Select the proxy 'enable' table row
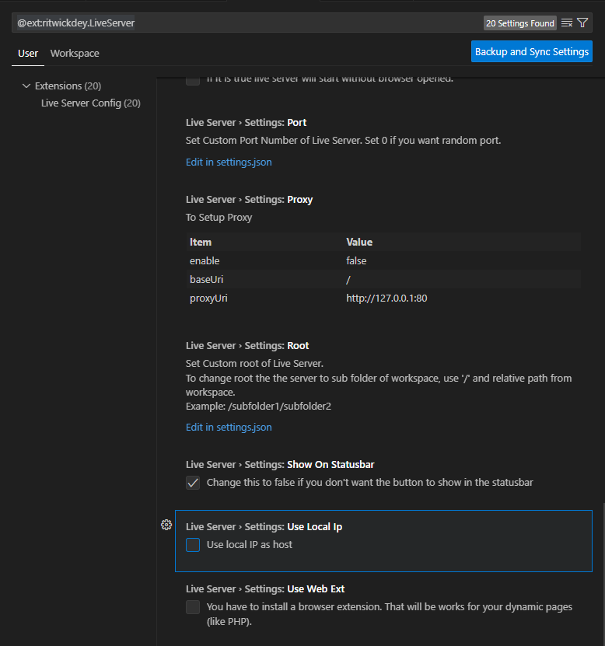The width and height of the screenshot is (605, 646). point(383,261)
